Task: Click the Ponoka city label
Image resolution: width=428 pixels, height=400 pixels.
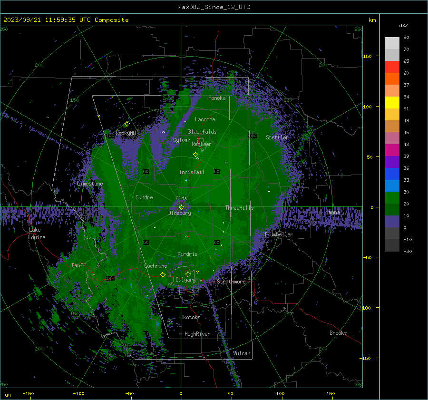Action: point(217,98)
